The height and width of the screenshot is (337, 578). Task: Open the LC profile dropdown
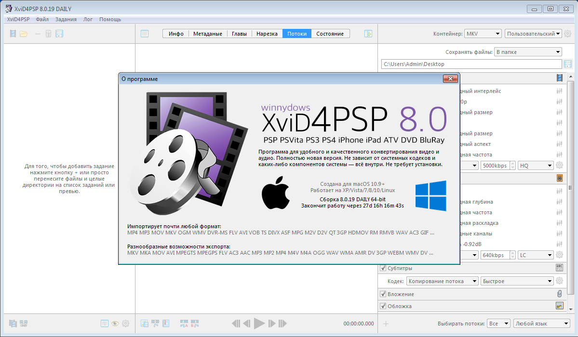coord(536,255)
